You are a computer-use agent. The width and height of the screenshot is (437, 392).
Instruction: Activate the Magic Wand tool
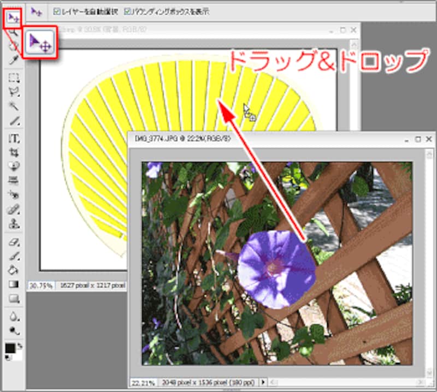point(14,105)
